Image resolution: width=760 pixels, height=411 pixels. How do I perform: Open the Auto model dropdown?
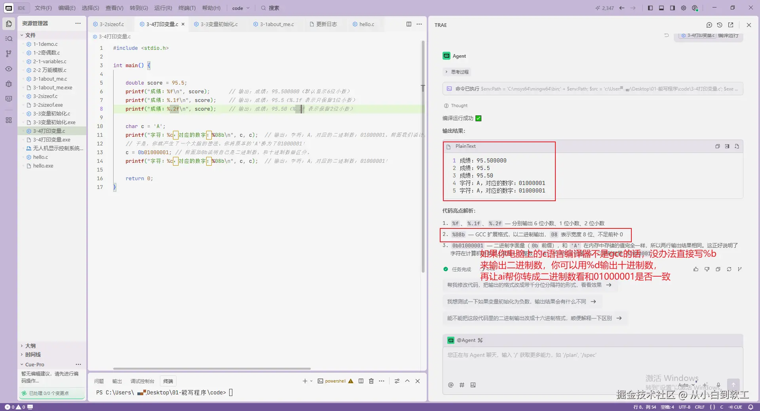coord(686,385)
